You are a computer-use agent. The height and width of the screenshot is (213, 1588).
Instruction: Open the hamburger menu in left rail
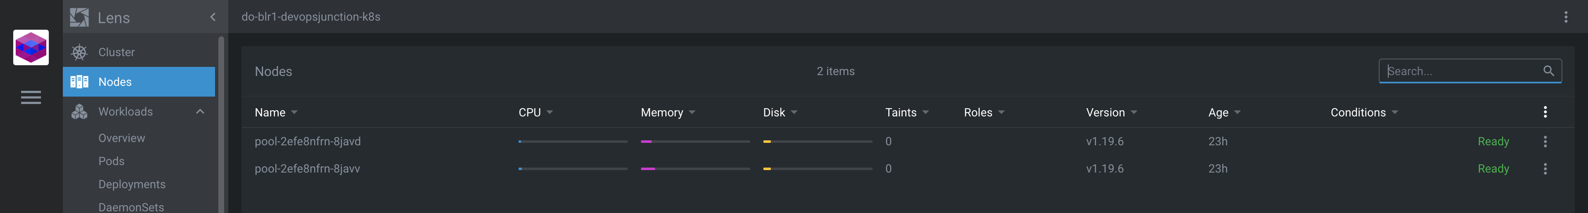click(31, 97)
